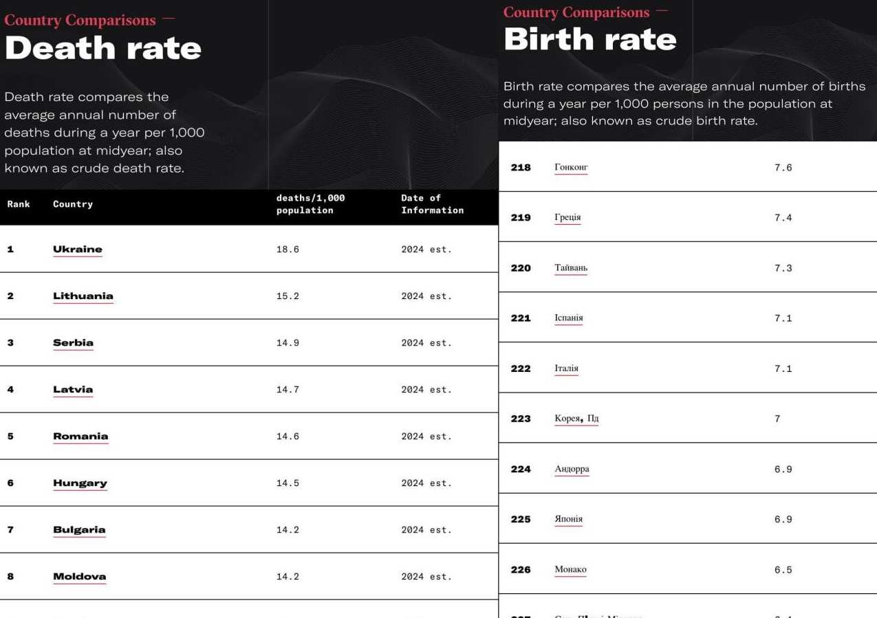Click the Serbia country link

click(x=73, y=343)
